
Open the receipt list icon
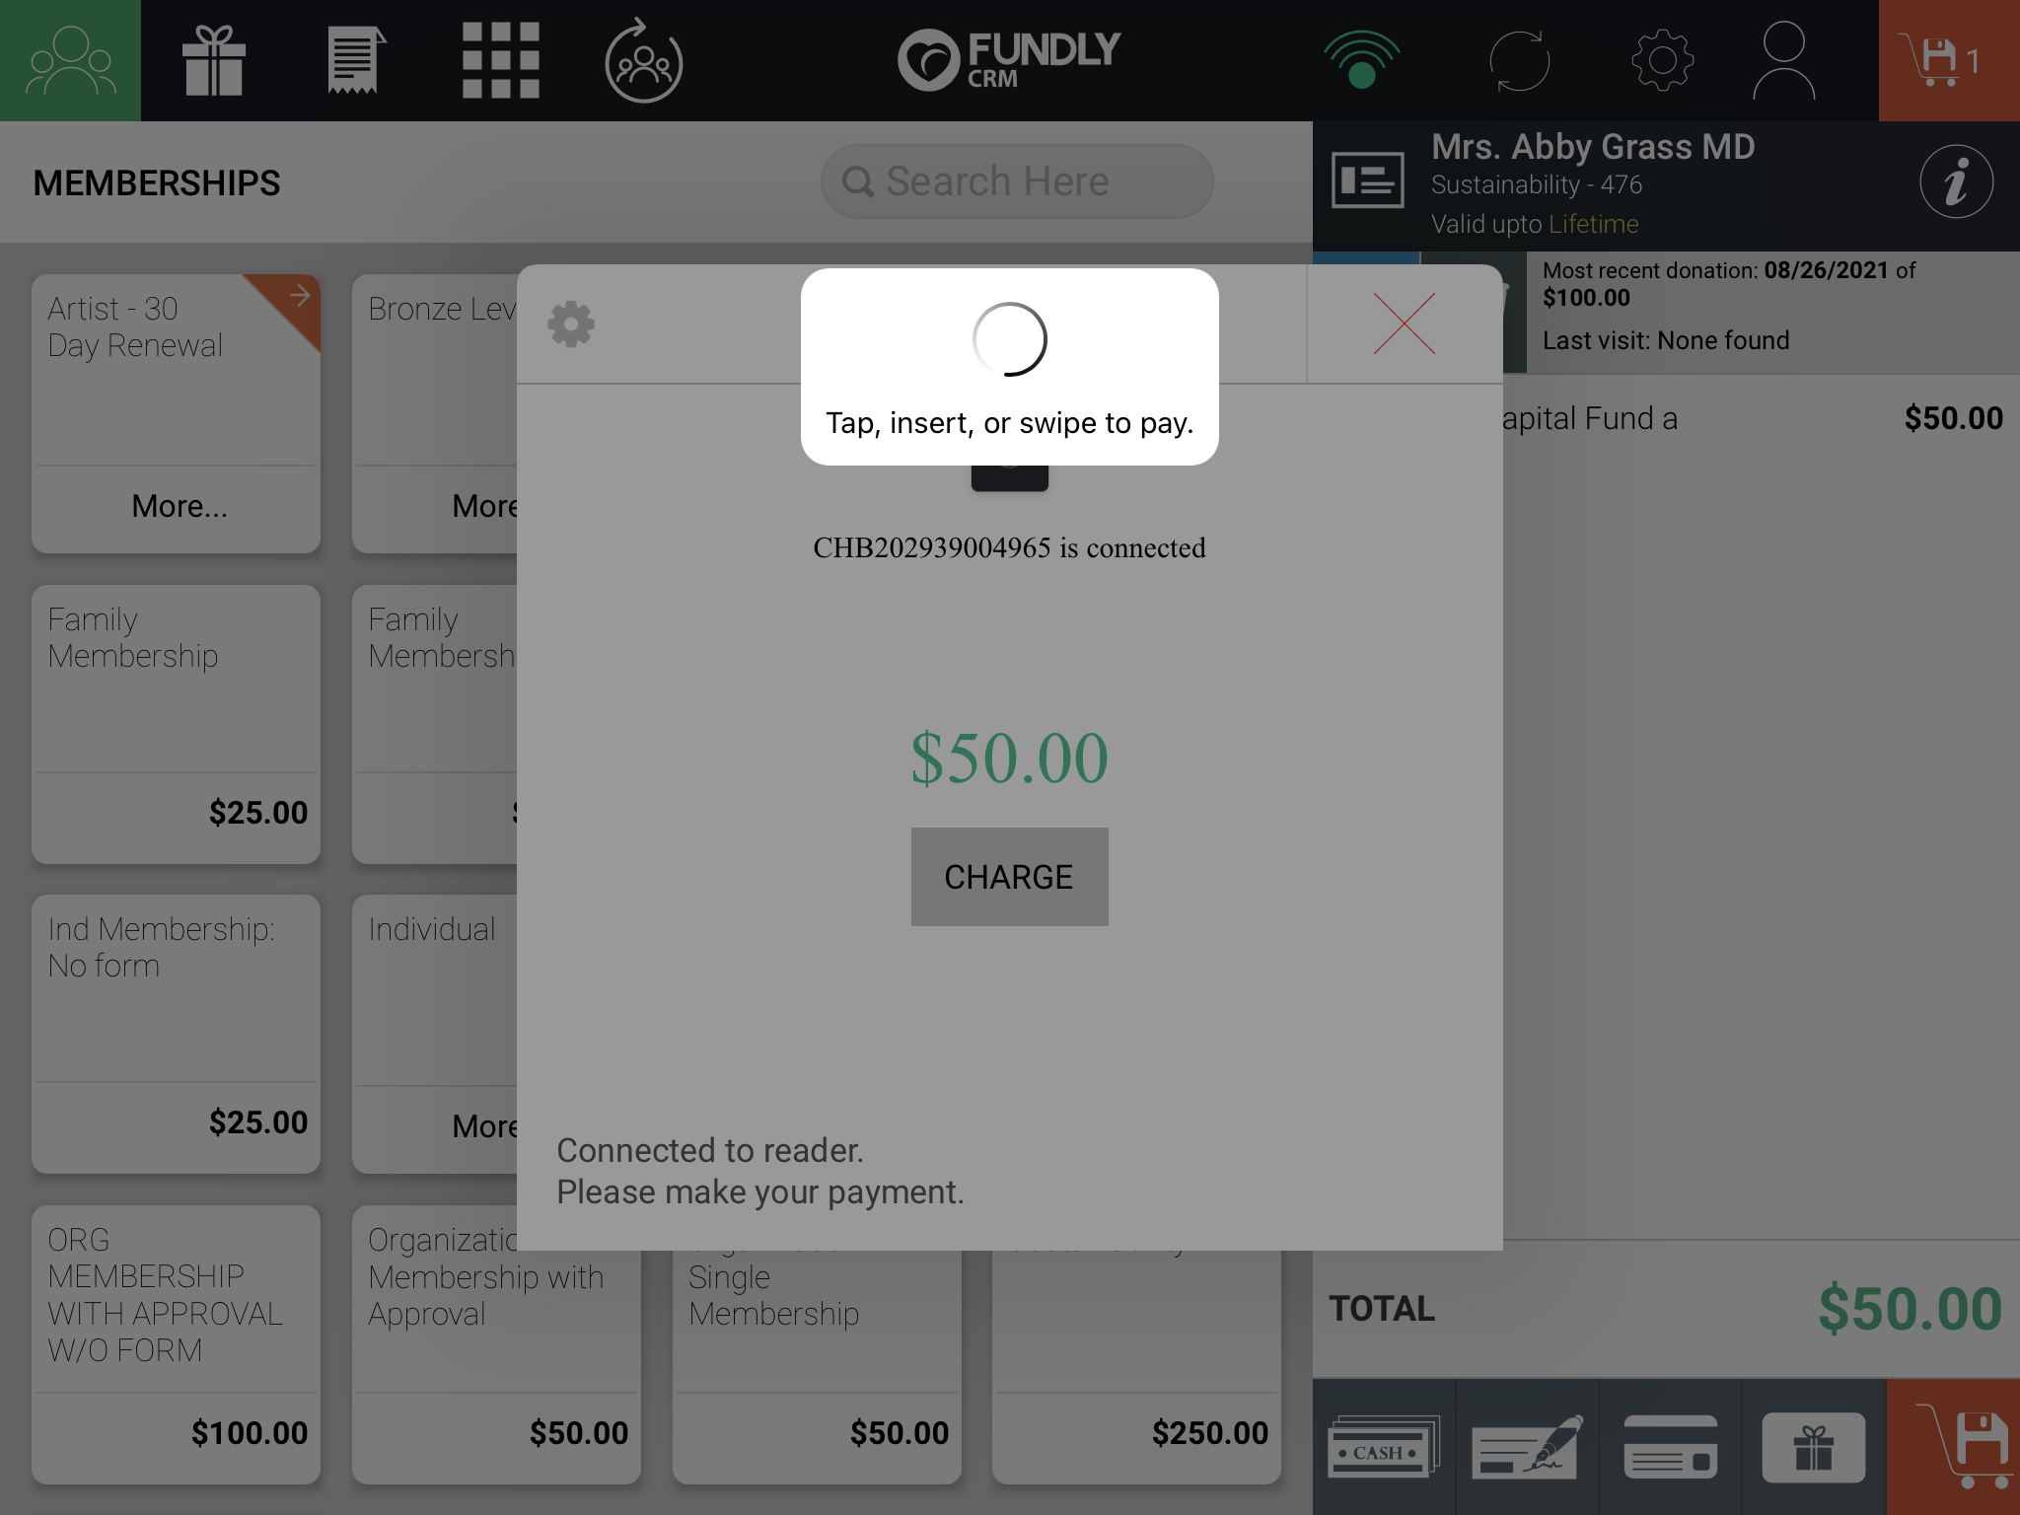coord(356,61)
